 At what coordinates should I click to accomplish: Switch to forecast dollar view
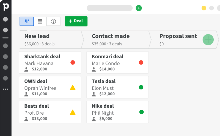click(53, 21)
